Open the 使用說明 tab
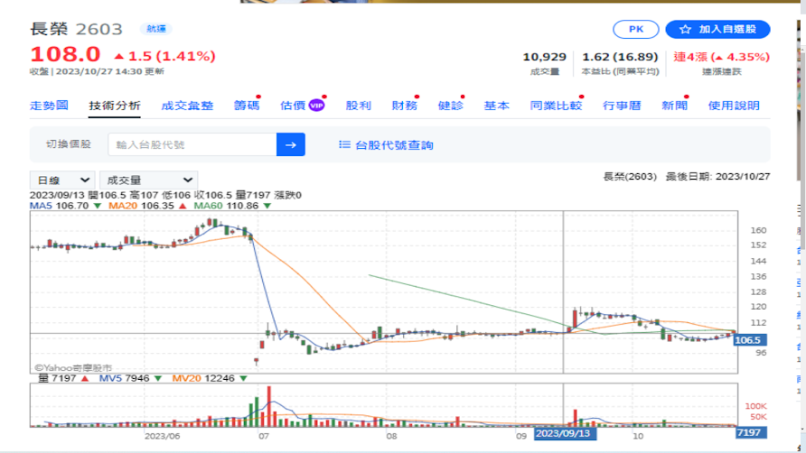Screen dimensions: 806x453 (734, 106)
